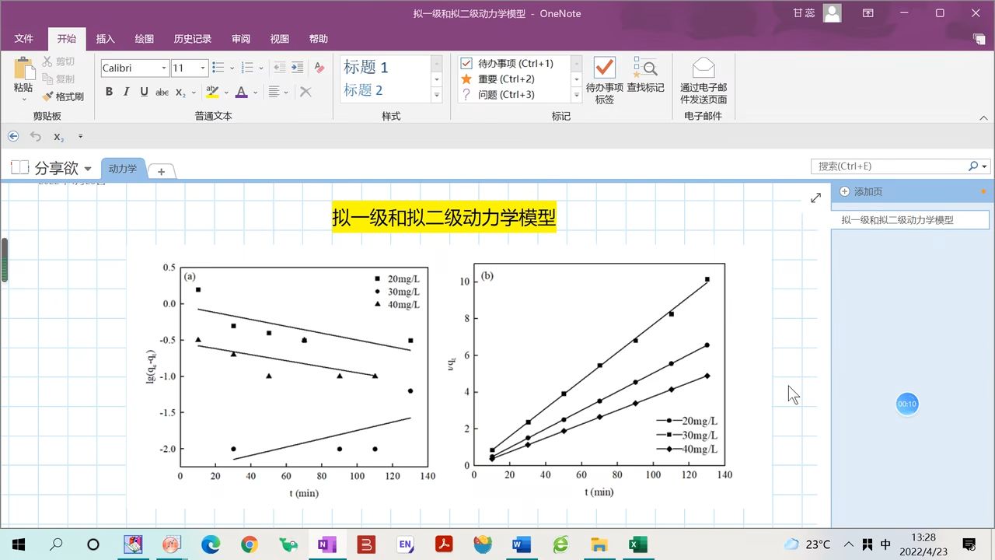The width and height of the screenshot is (995, 560).
Task: Open Chrome from the taskbar
Action: click(250, 544)
